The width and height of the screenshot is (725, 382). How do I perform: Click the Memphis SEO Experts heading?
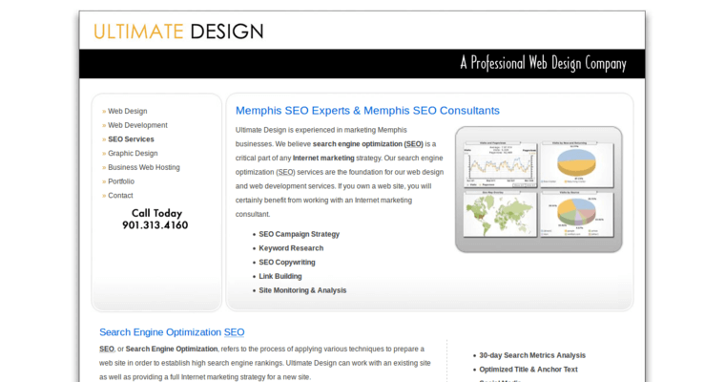tap(367, 111)
